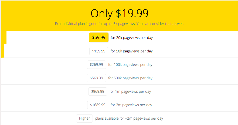Viewport: 238px width, 125px height.
Task: Click the yellow marker beside 50k row
Action: point(2,51)
